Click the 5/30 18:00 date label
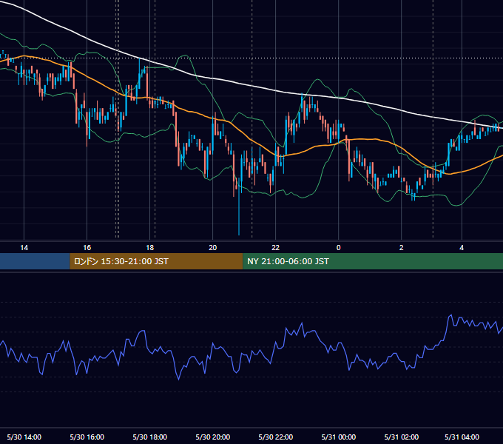503x444 pixels. [x=150, y=437]
